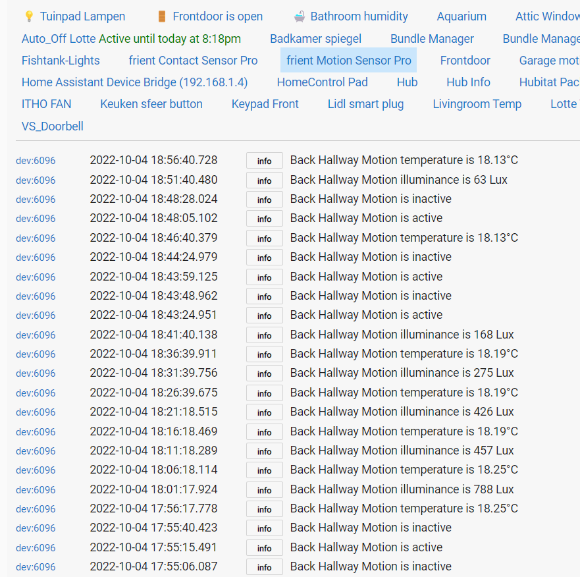The image size is (580, 577).
Task: Click info button for illuminance 788 Lux entry
Action: coord(264,490)
